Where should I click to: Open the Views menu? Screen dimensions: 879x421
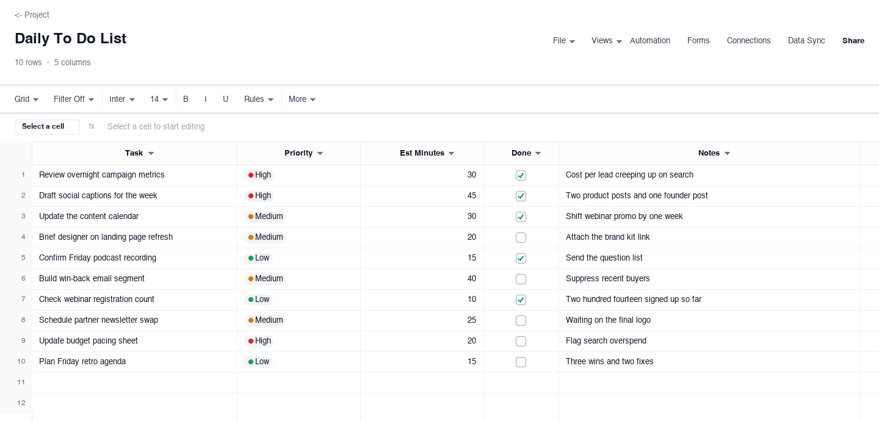point(606,41)
